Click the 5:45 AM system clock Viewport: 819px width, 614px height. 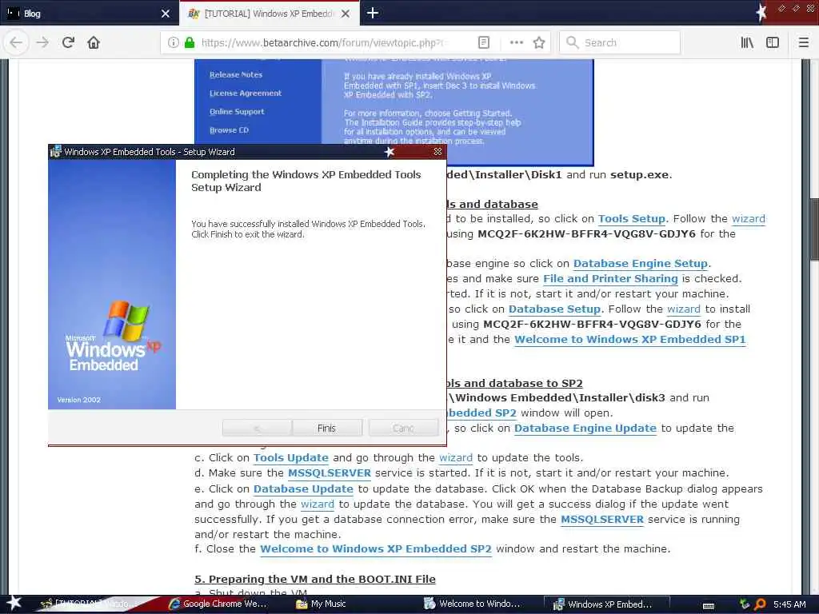tap(789, 604)
